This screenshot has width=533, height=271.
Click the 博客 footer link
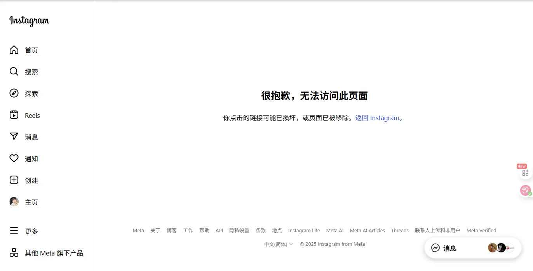click(172, 230)
